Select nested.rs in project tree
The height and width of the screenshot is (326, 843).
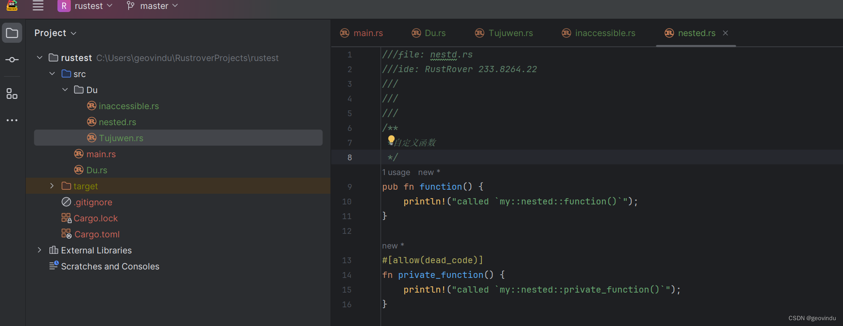tap(118, 122)
